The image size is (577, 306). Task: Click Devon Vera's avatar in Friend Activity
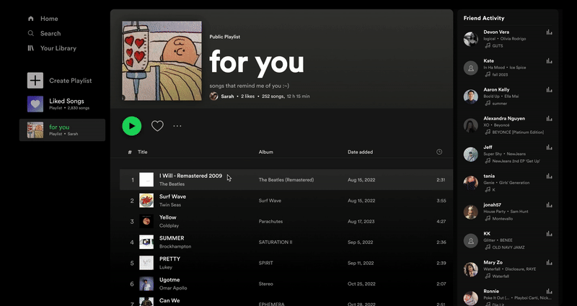(x=471, y=39)
